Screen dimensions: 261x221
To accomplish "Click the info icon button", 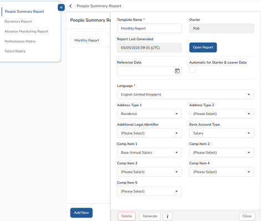I will tap(167, 216).
